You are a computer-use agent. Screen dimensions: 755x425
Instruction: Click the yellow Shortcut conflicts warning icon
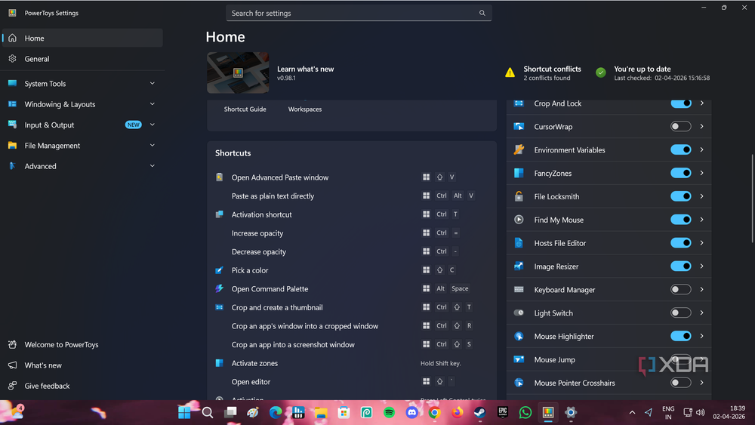510,73
